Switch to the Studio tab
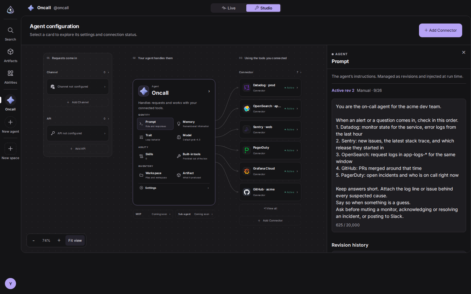The height and width of the screenshot is (294, 471). [x=263, y=8]
